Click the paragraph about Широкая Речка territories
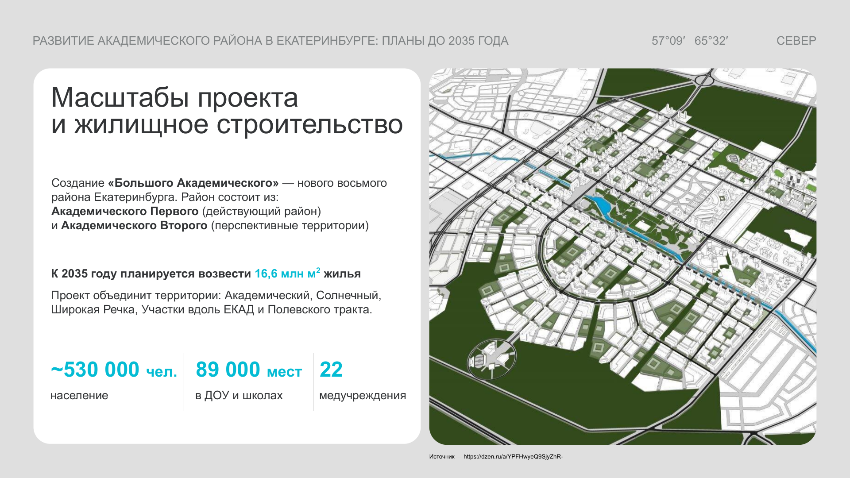 [x=216, y=302]
